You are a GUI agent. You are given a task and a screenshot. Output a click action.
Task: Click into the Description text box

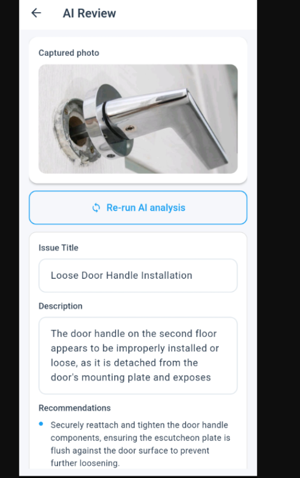[138, 355]
